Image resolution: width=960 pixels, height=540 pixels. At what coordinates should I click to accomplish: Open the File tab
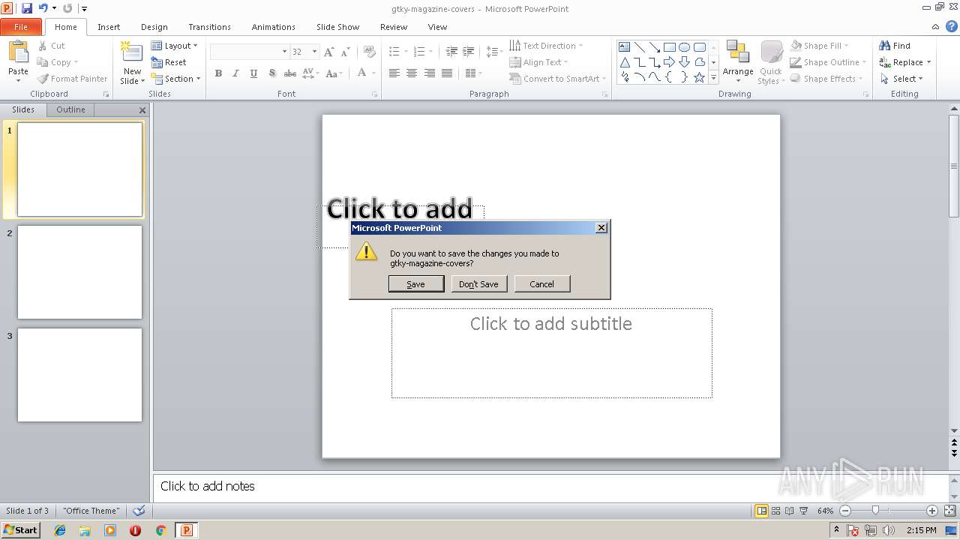pos(21,27)
